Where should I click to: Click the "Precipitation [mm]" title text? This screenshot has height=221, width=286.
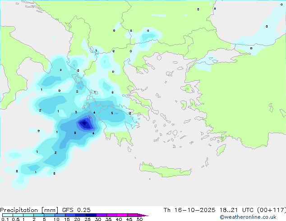click(29, 210)
